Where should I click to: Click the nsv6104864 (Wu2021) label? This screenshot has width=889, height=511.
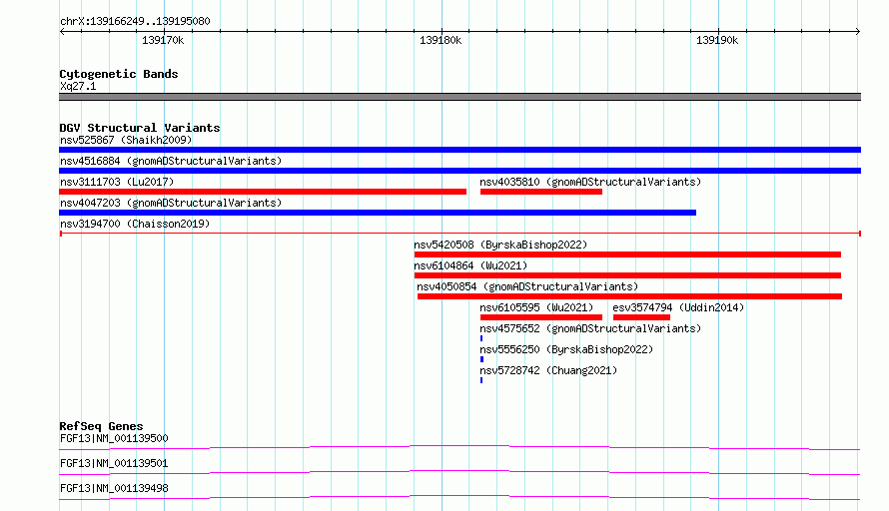tap(470, 265)
